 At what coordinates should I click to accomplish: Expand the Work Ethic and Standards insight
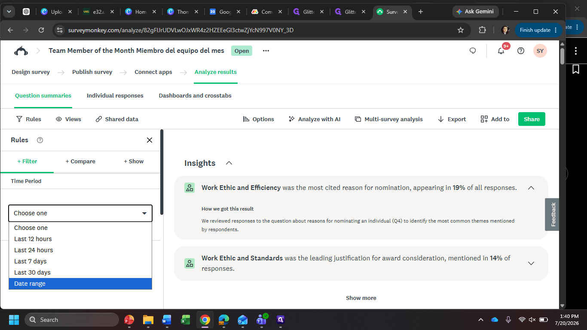(x=531, y=263)
